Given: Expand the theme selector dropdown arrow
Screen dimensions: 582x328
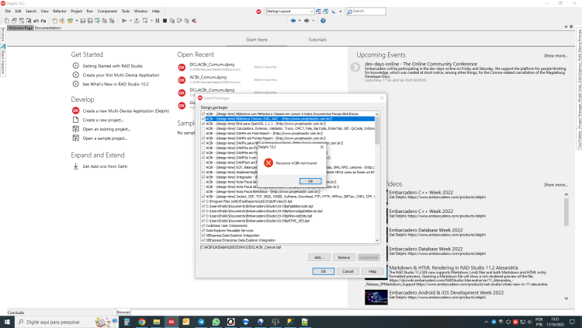Looking at the screenshot, I should tap(341, 12).
